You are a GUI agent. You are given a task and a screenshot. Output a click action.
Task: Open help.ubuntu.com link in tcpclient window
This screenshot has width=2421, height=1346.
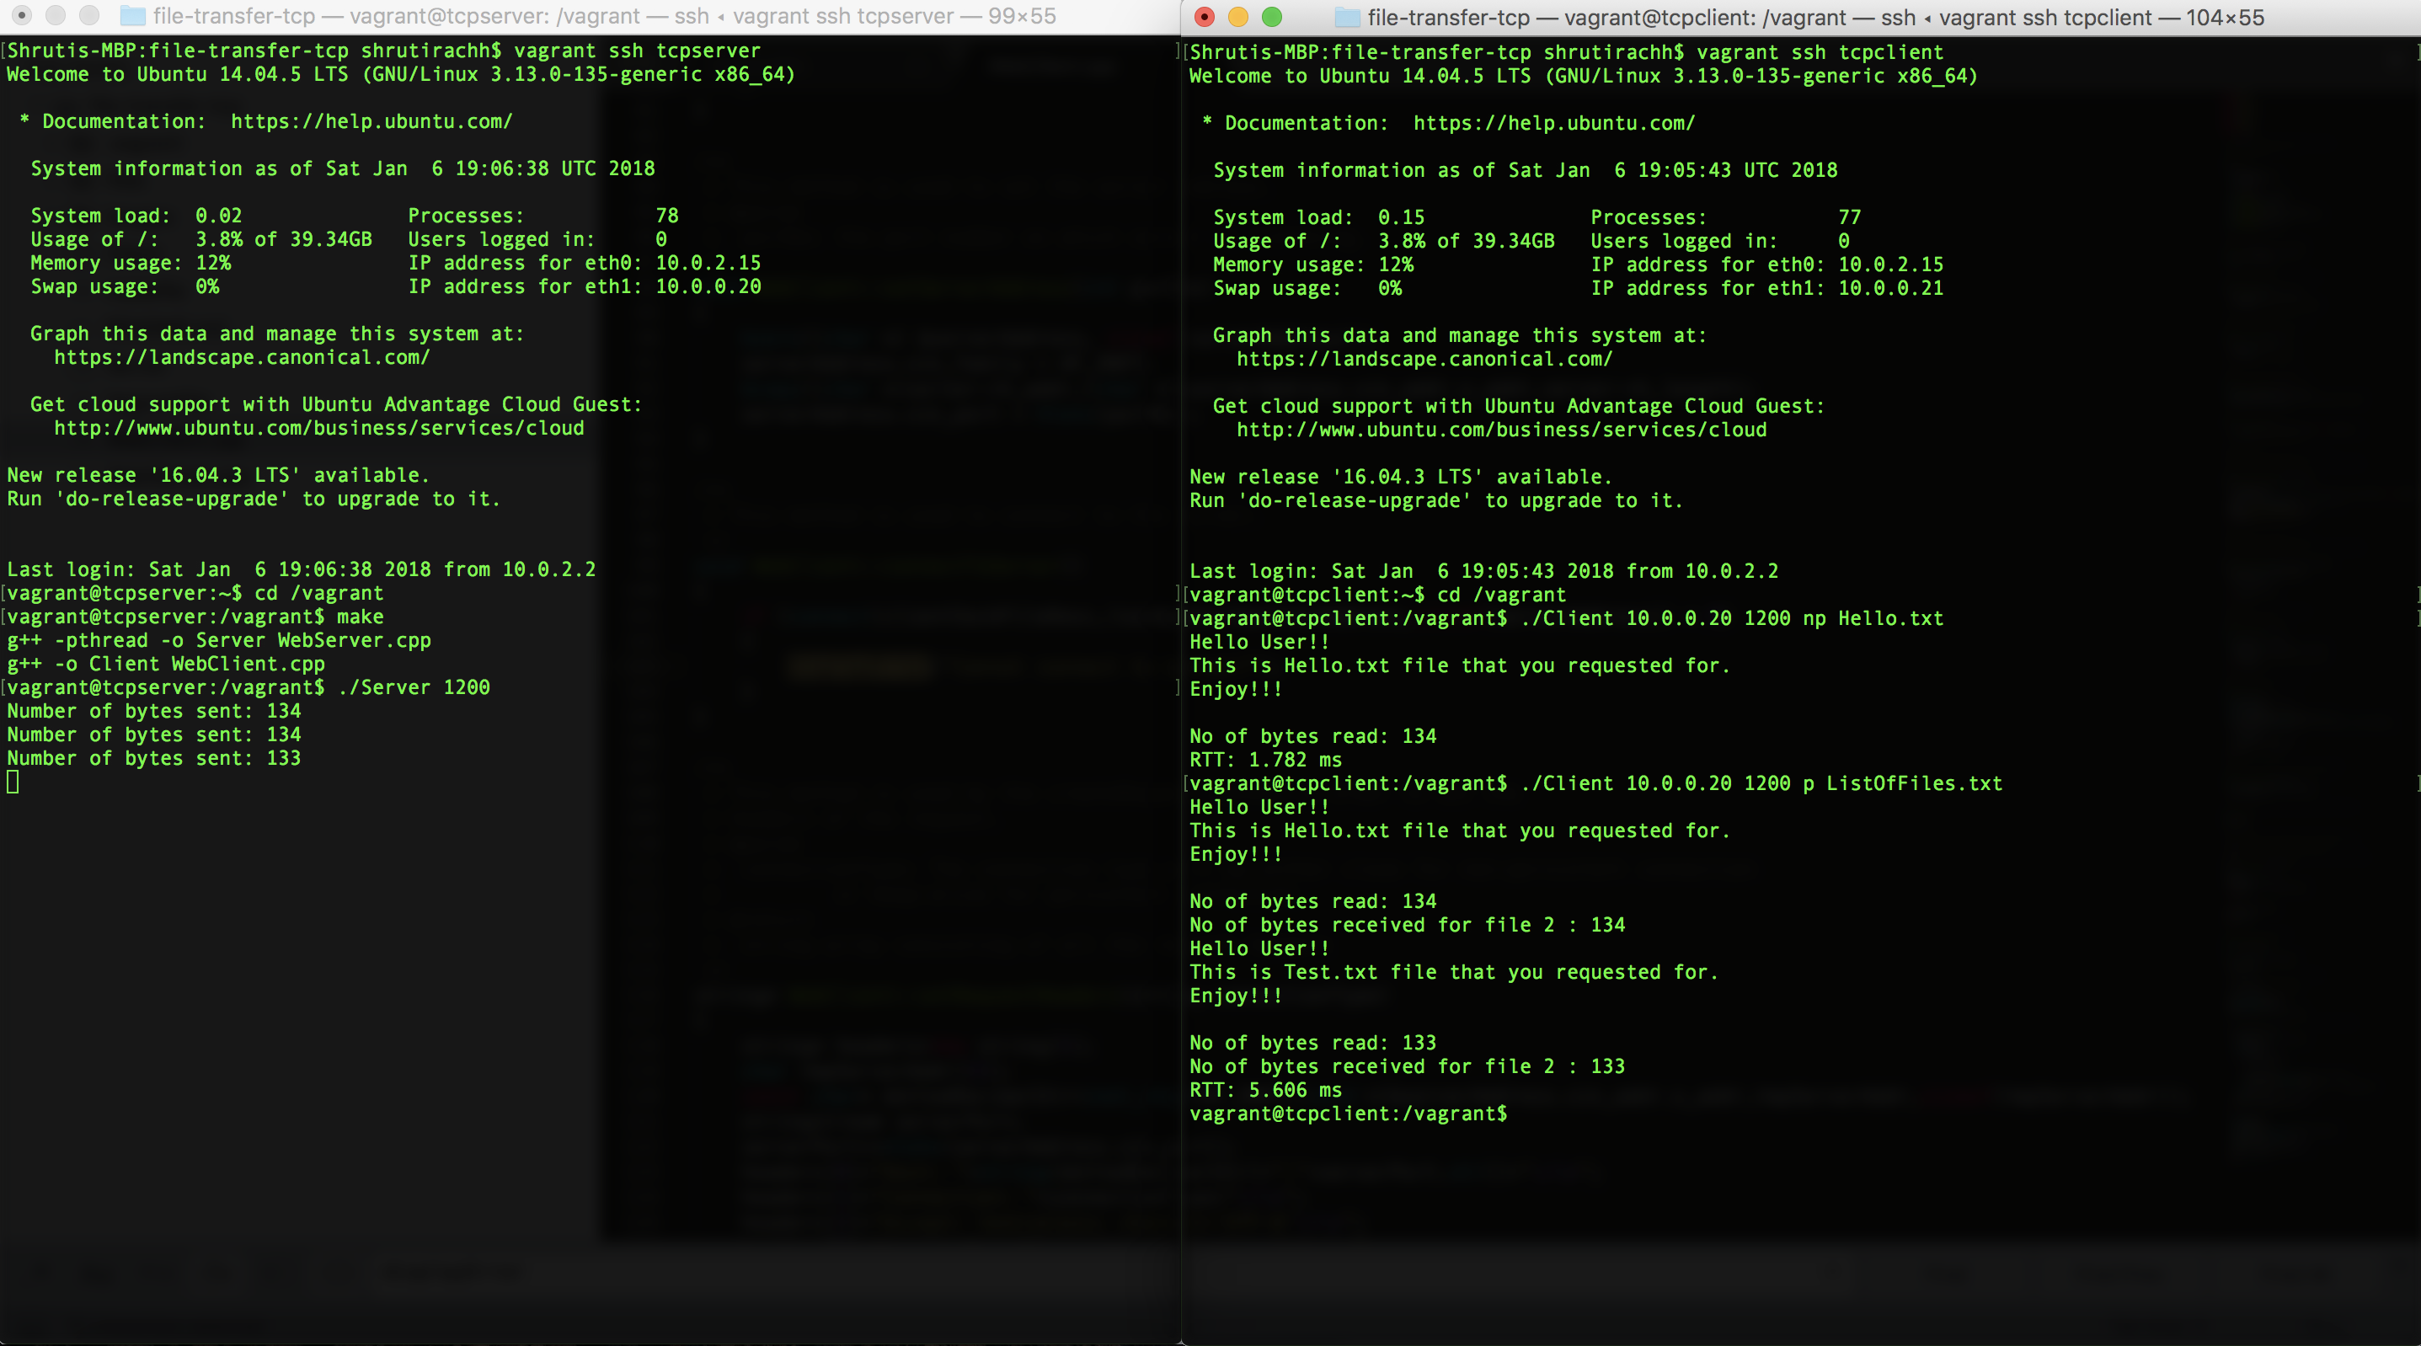[x=1553, y=123]
